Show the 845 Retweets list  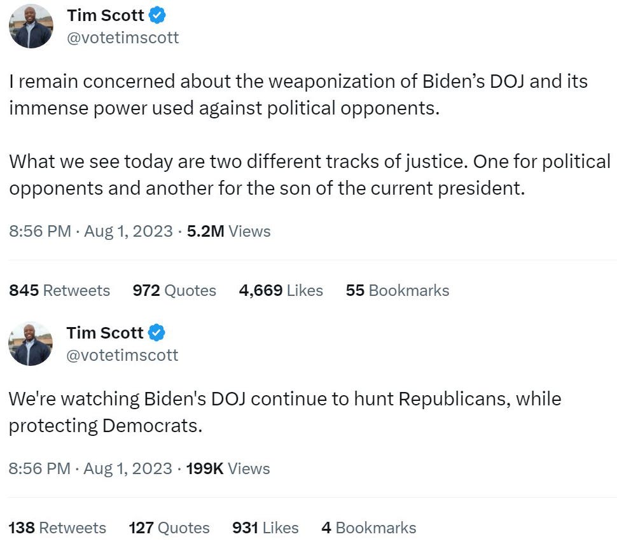pyautogui.click(x=59, y=291)
